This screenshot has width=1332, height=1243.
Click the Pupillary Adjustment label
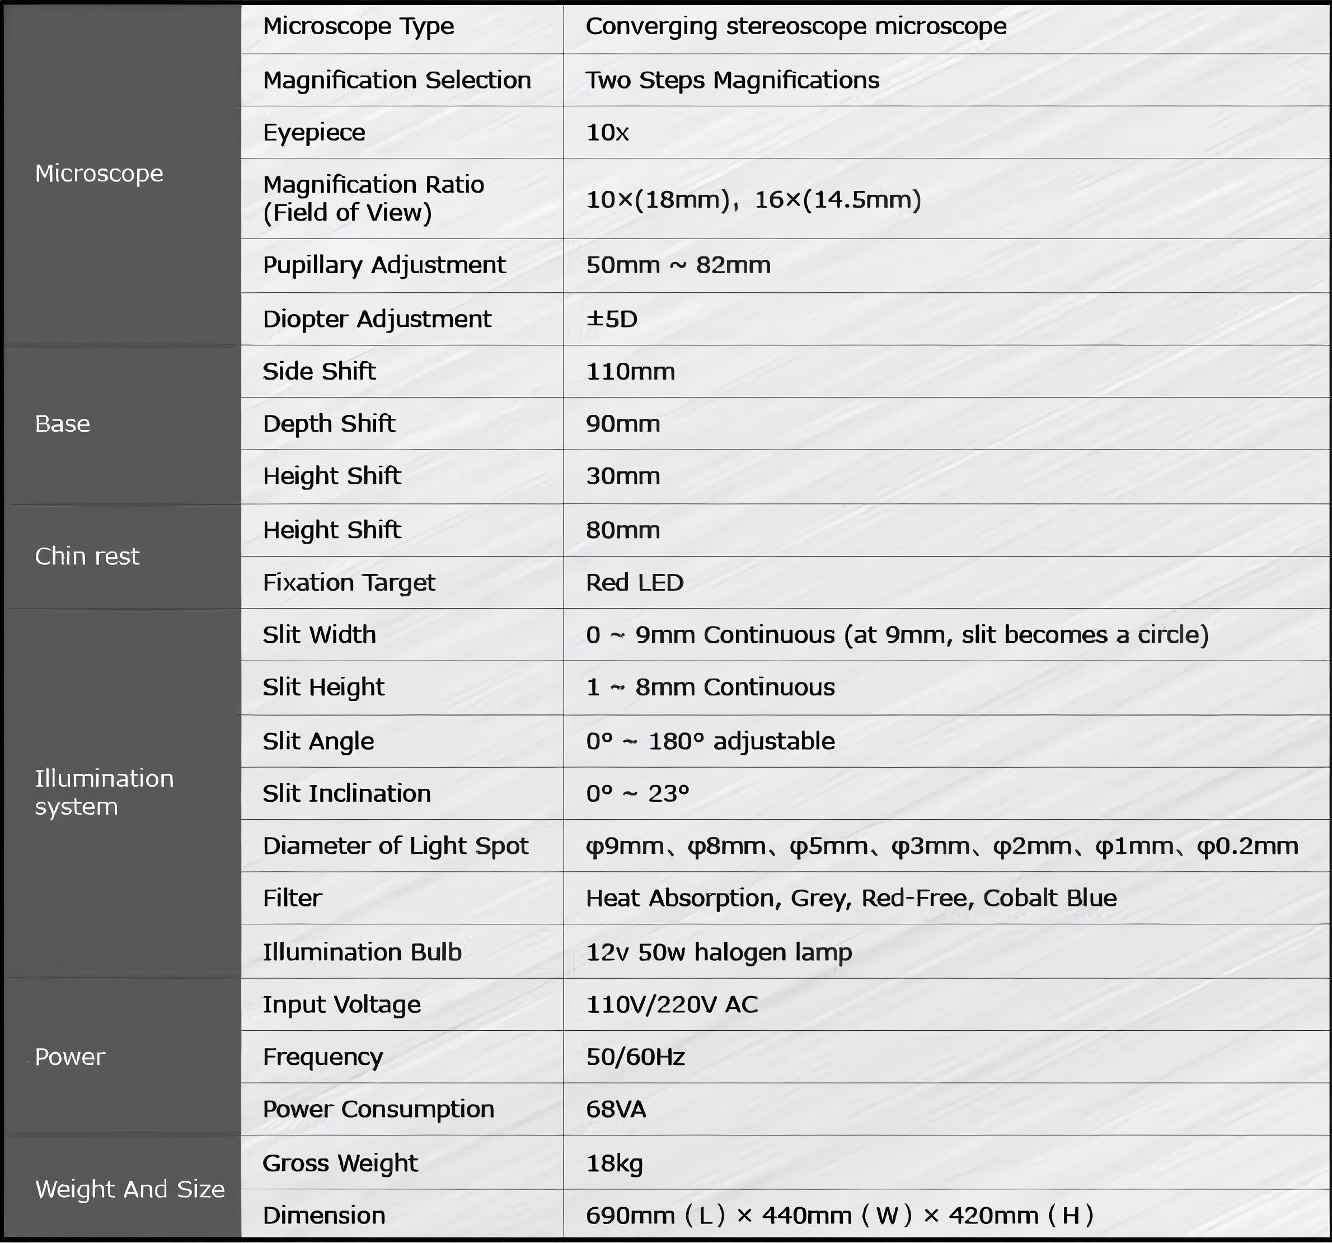pos(384,265)
